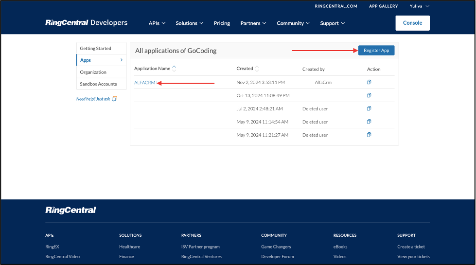Sort by Application Name arrows
The width and height of the screenshot is (476, 265).
coord(174,69)
